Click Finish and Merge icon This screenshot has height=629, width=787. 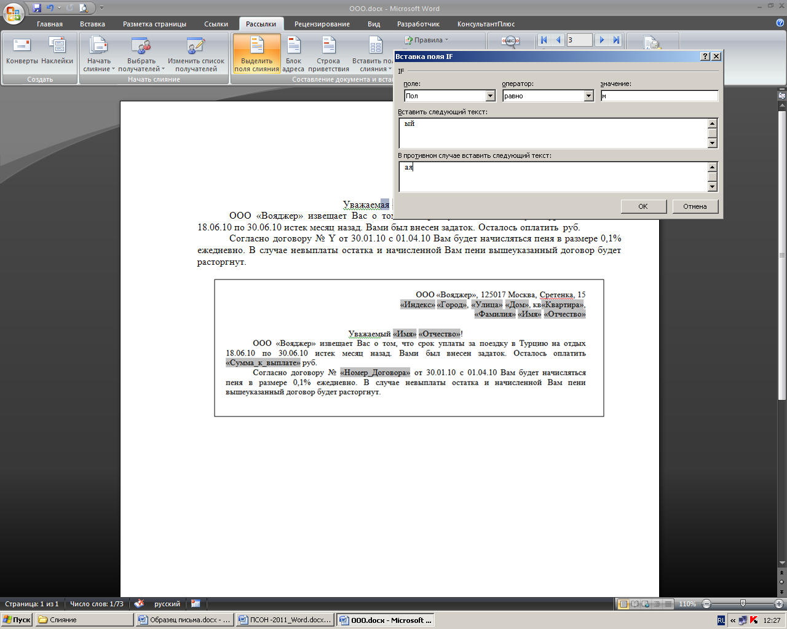651,42
